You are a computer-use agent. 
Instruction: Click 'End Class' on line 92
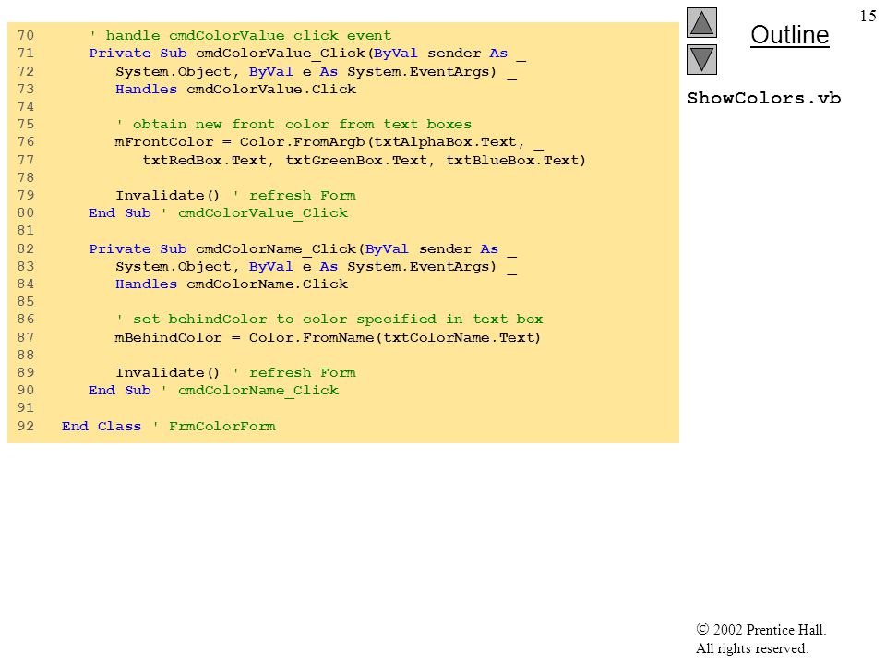(102, 426)
